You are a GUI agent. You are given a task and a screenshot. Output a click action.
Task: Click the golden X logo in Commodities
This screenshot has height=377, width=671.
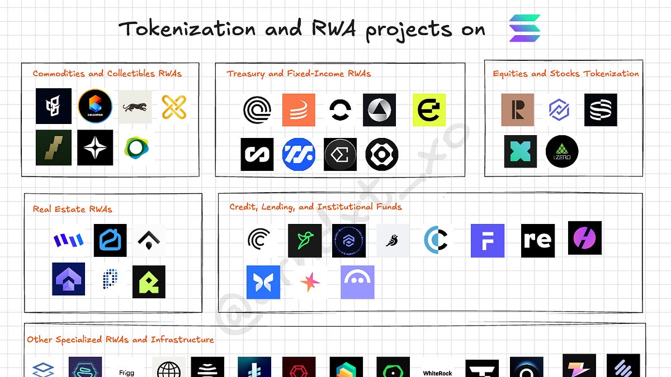[x=173, y=106]
